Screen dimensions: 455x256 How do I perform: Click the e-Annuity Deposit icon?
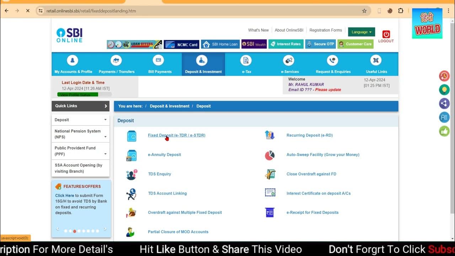click(x=132, y=155)
